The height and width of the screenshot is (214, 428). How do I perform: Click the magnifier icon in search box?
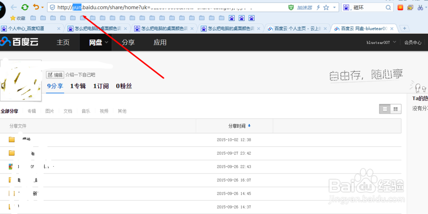pyautogui.click(x=388, y=8)
